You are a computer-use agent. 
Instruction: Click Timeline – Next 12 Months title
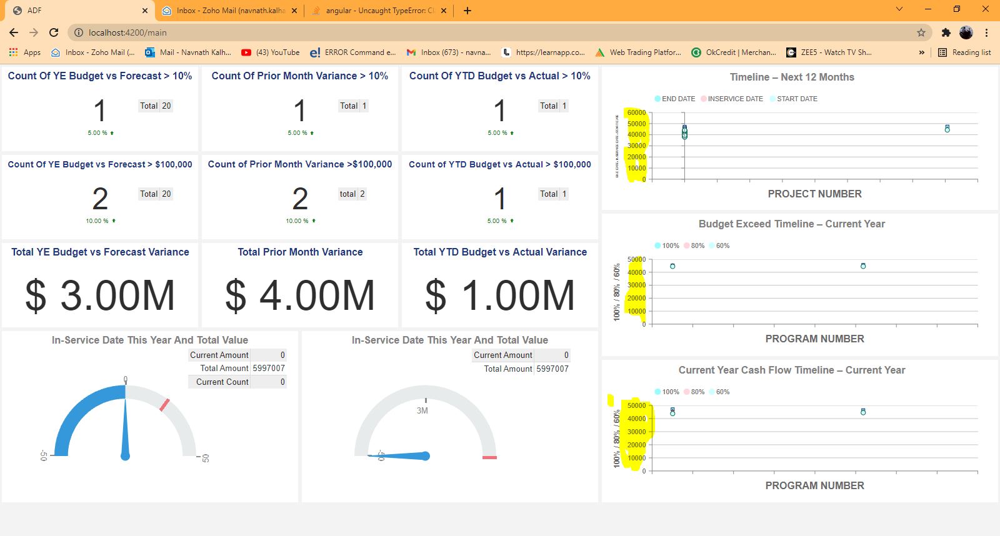click(x=792, y=77)
